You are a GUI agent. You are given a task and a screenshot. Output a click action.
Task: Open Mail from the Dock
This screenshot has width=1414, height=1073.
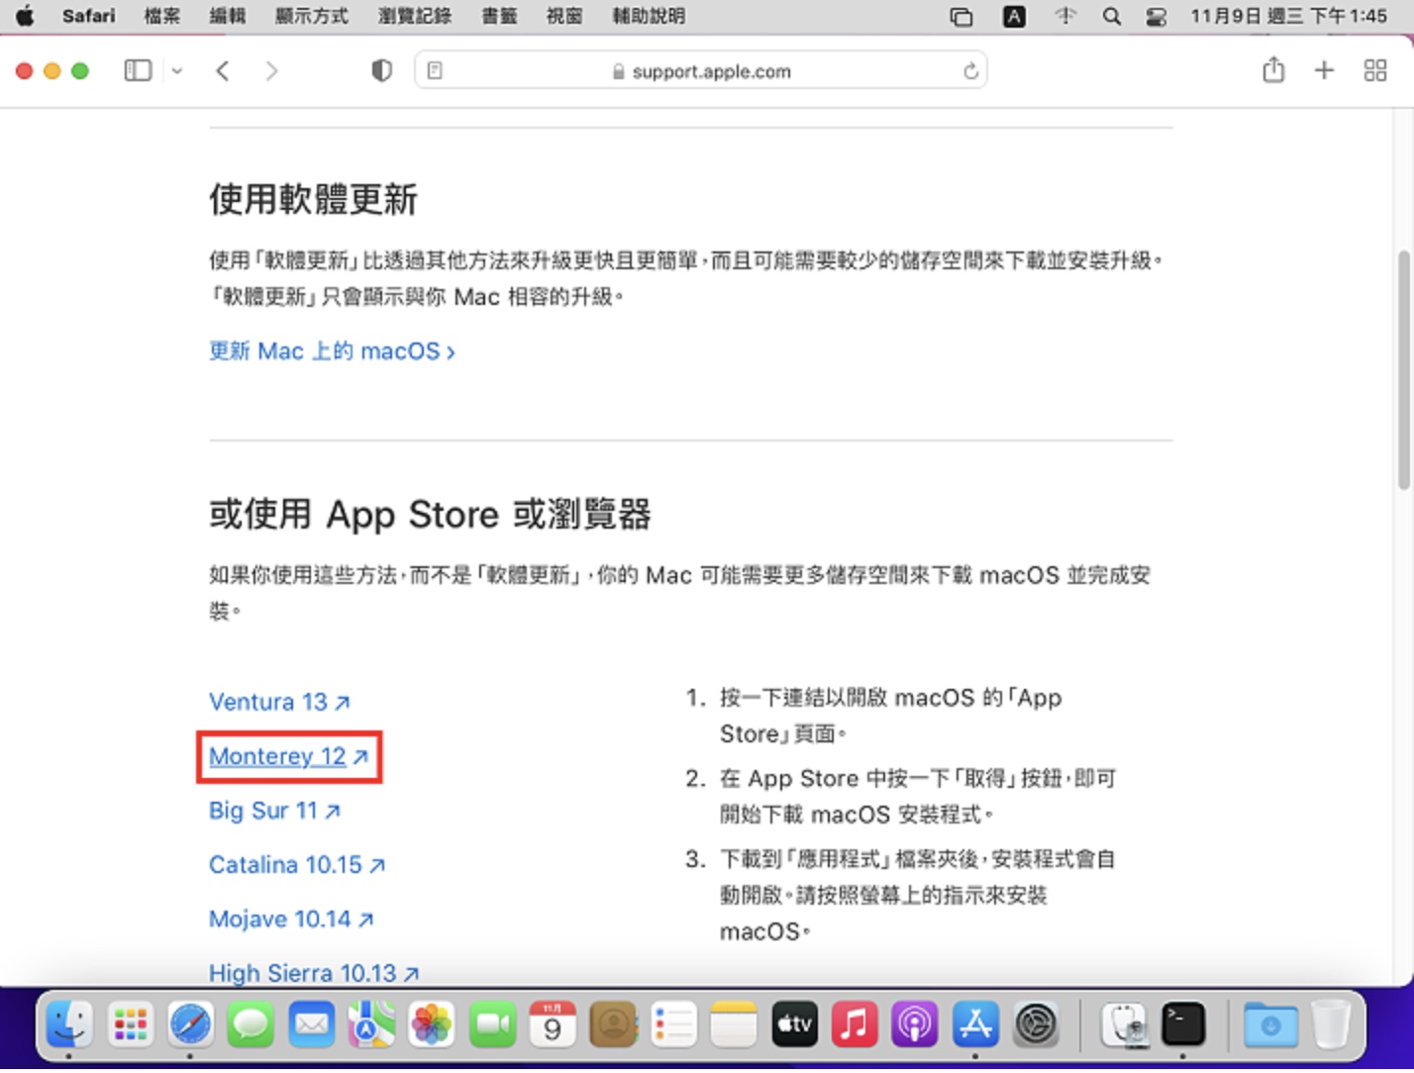point(311,1024)
